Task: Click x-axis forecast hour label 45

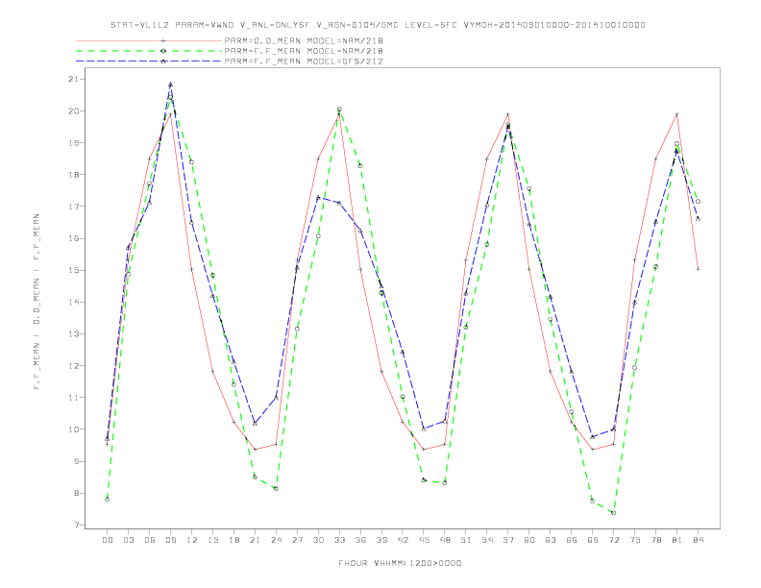Action: pyautogui.click(x=424, y=540)
